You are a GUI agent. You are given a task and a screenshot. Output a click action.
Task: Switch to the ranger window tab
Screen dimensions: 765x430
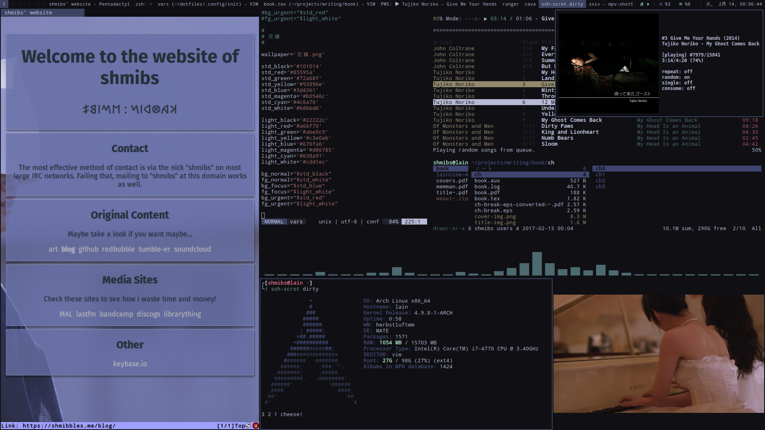(x=510, y=4)
